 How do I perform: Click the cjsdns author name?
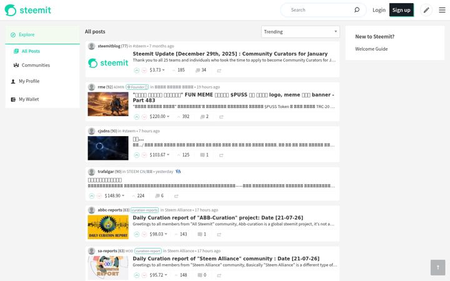[x=104, y=131]
